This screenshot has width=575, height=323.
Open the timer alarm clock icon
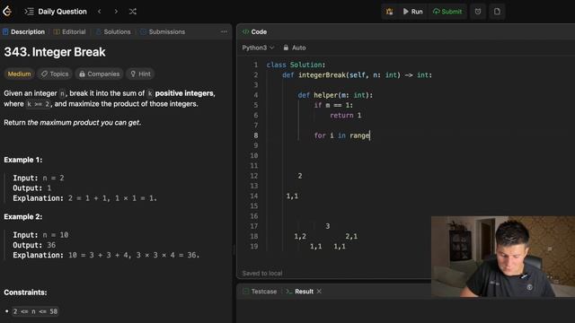[x=478, y=12]
